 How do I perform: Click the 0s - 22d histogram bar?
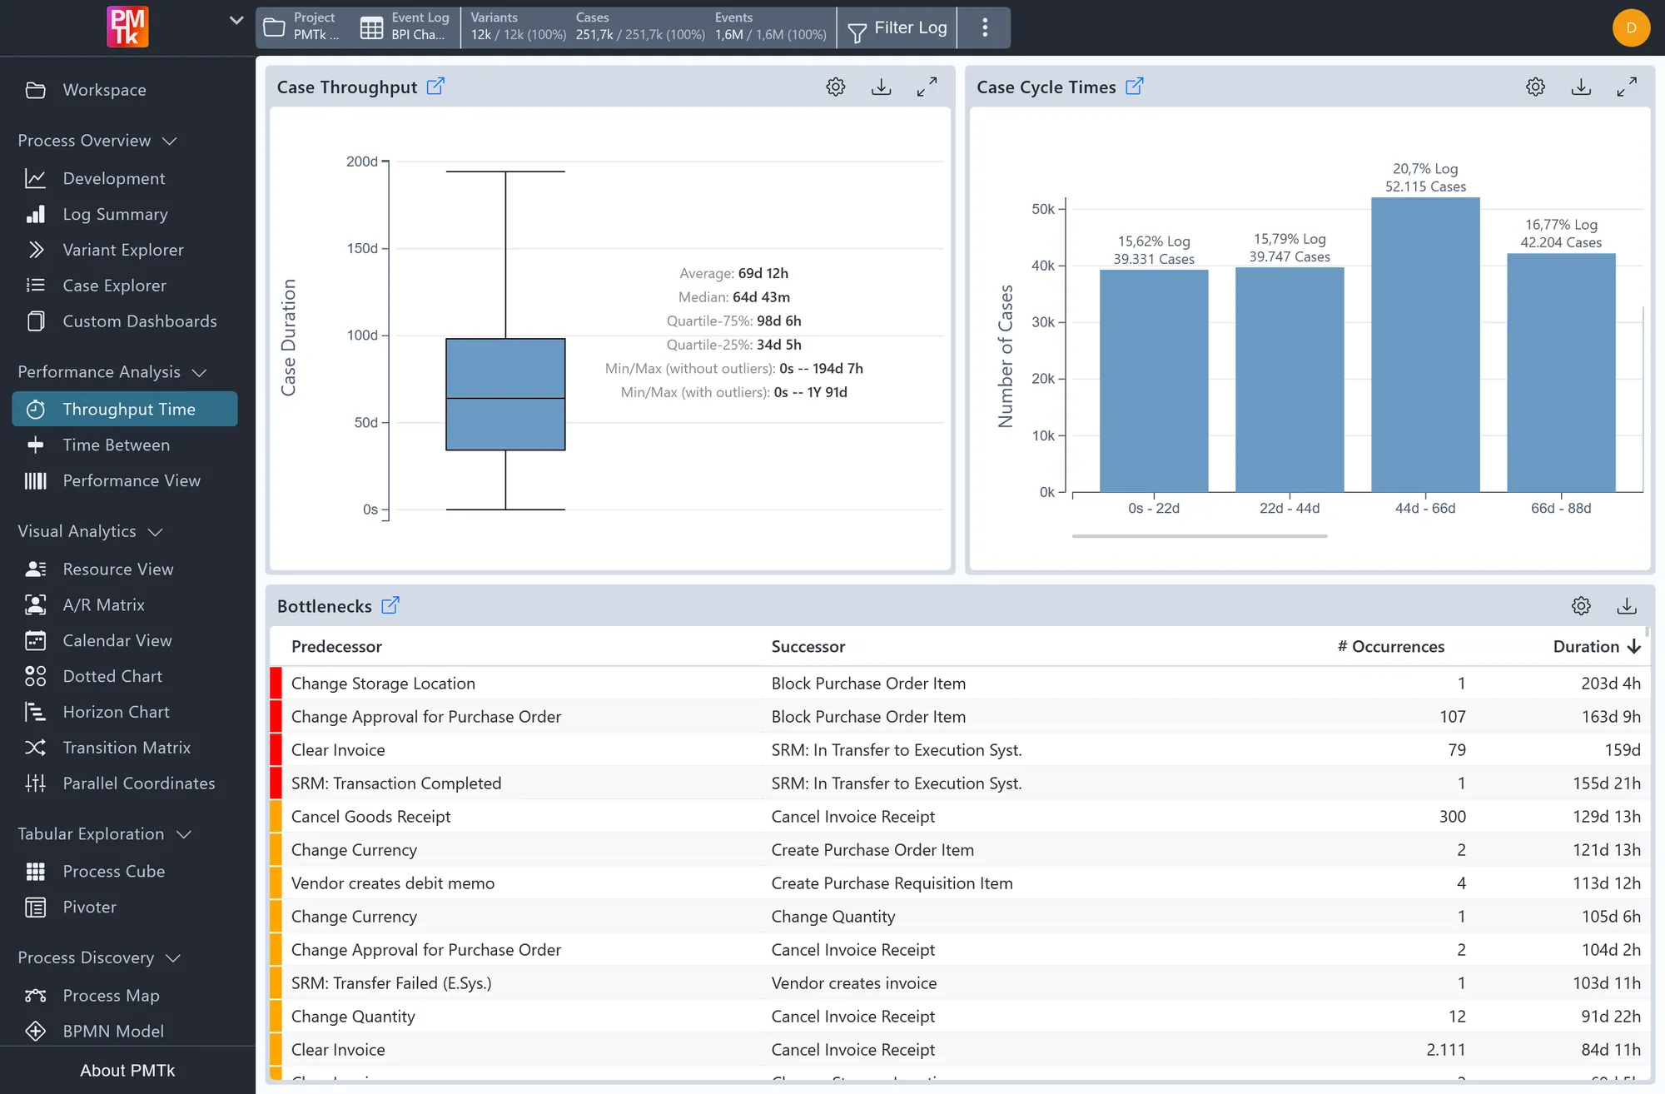pos(1154,381)
